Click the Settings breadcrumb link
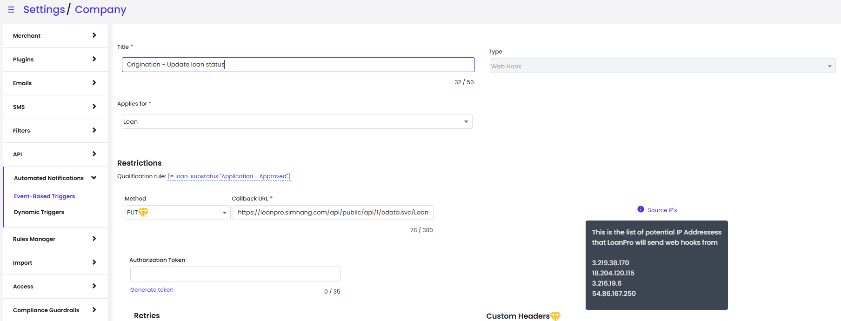 (44, 10)
